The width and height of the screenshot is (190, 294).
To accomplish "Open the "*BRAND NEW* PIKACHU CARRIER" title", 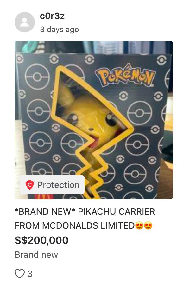I will coord(85,212).
